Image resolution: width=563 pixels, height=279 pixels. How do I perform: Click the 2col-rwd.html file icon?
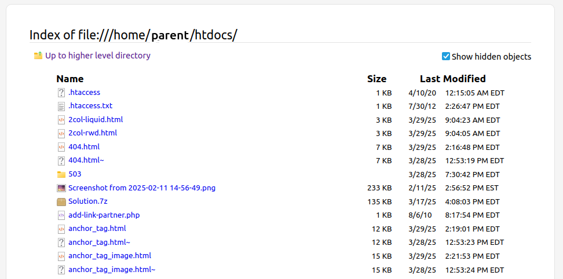[x=61, y=133]
